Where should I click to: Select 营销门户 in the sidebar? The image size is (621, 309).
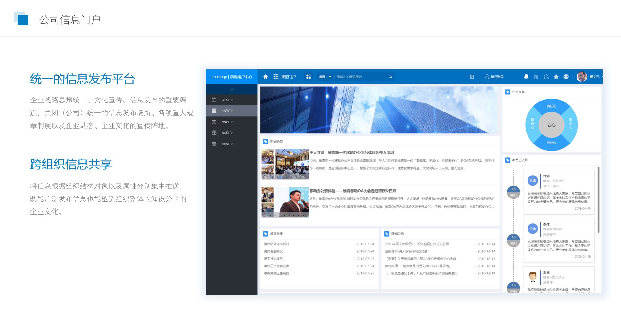coord(228,122)
